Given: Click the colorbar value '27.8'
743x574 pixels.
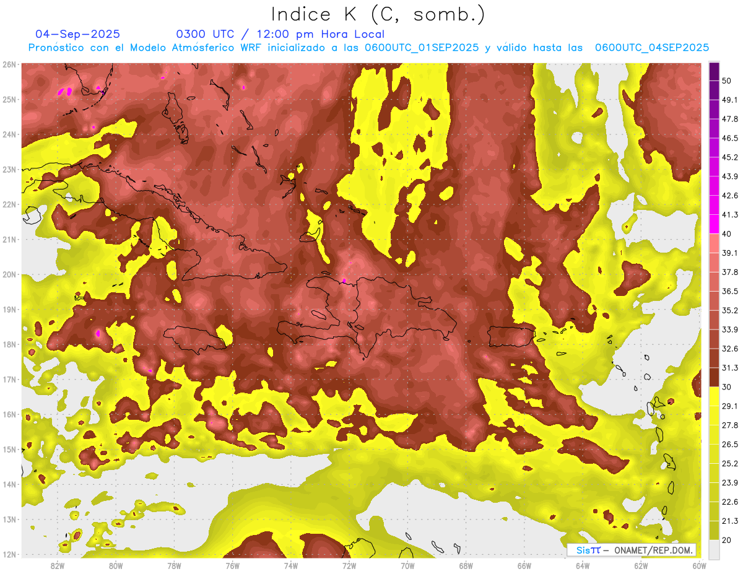Looking at the screenshot, I should pyautogui.click(x=730, y=425).
